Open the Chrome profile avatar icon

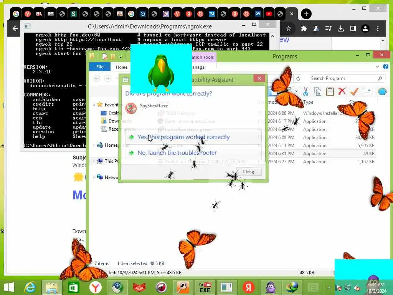[x=365, y=28]
